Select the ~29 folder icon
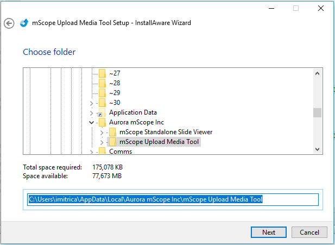 pos(102,93)
